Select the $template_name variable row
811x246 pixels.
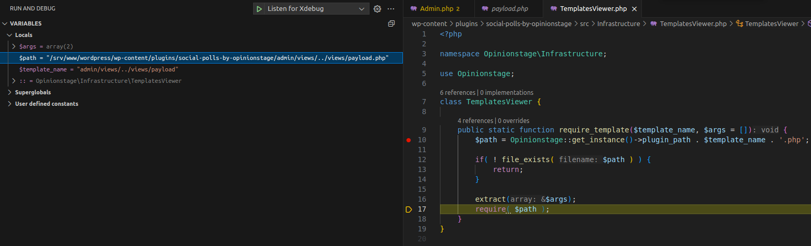click(x=99, y=69)
